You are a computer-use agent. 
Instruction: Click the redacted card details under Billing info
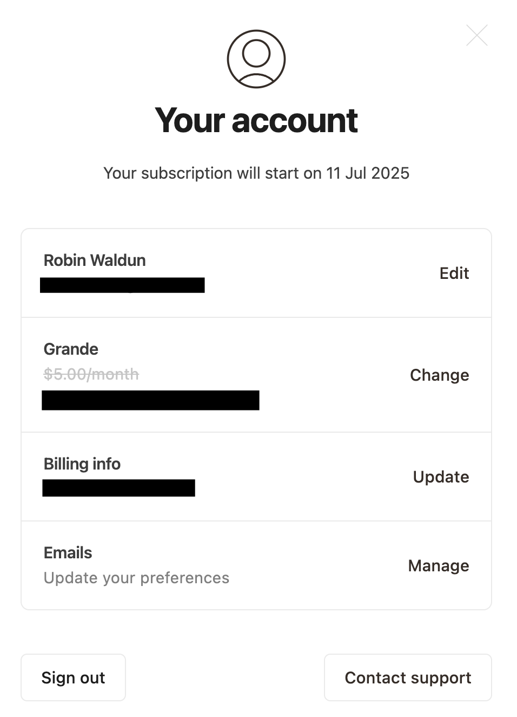[x=118, y=488]
